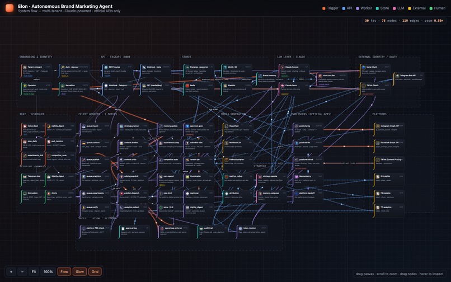Image resolution: width=451 pixels, height=282 pixels.
Task: Click the REST routes node icon
Action: (x=106, y=67)
